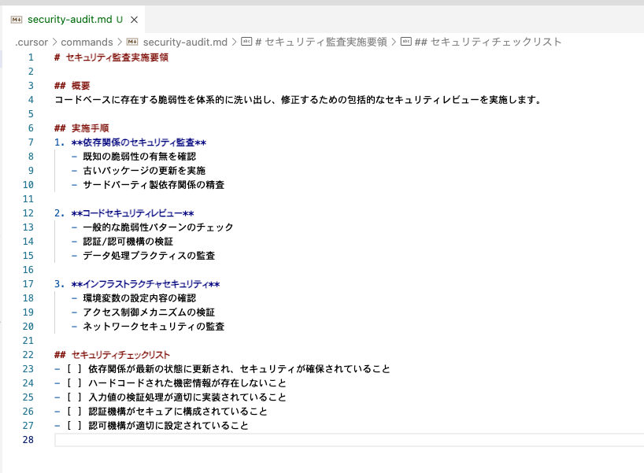This screenshot has height=473, width=644.
Task: Open breadcrumb '## セキュリティチェックリスト'
Action: tap(488, 42)
